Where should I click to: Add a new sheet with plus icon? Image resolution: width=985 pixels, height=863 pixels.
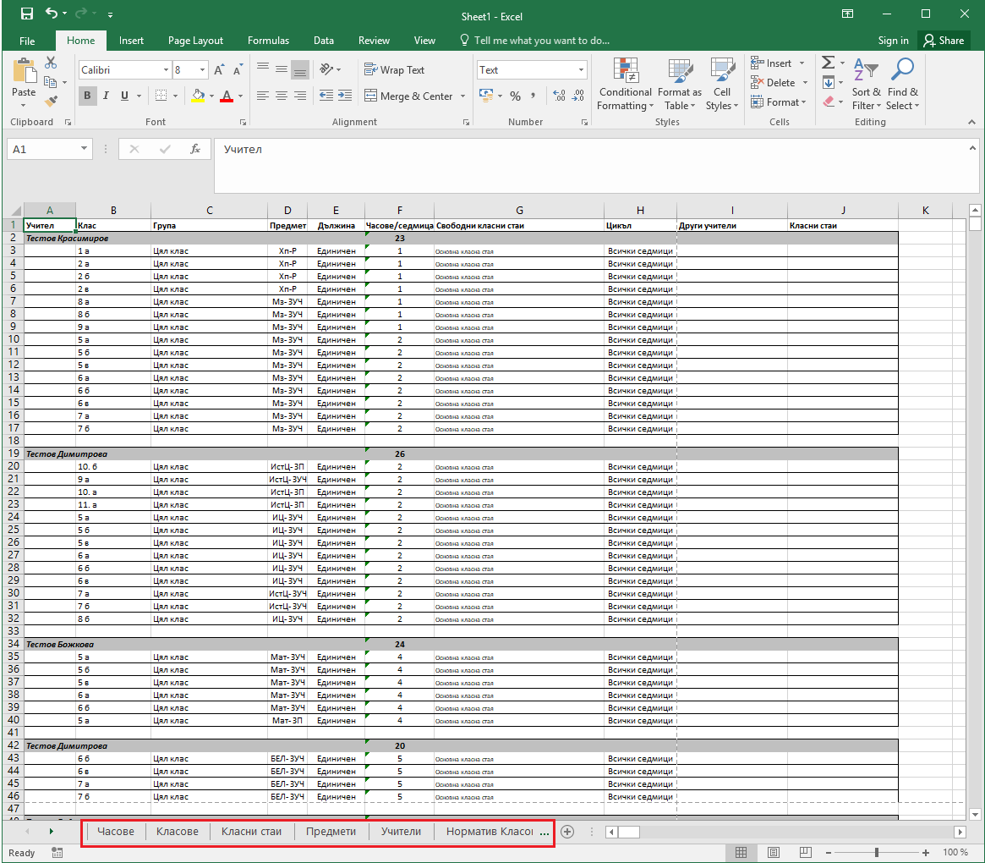tap(567, 832)
